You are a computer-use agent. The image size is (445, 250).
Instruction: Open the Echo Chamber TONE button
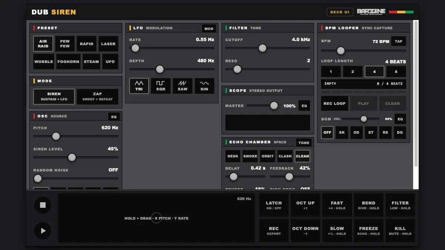(x=304, y=143)
